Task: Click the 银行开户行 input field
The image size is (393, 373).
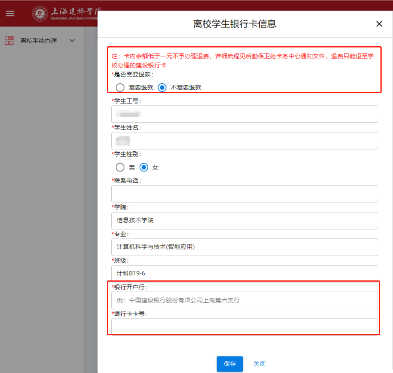Action: (x=244, y=300)
